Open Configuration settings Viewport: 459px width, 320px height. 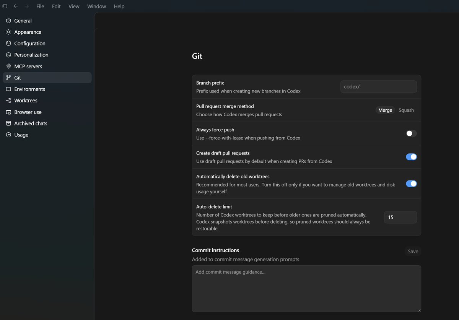point(47,44)
